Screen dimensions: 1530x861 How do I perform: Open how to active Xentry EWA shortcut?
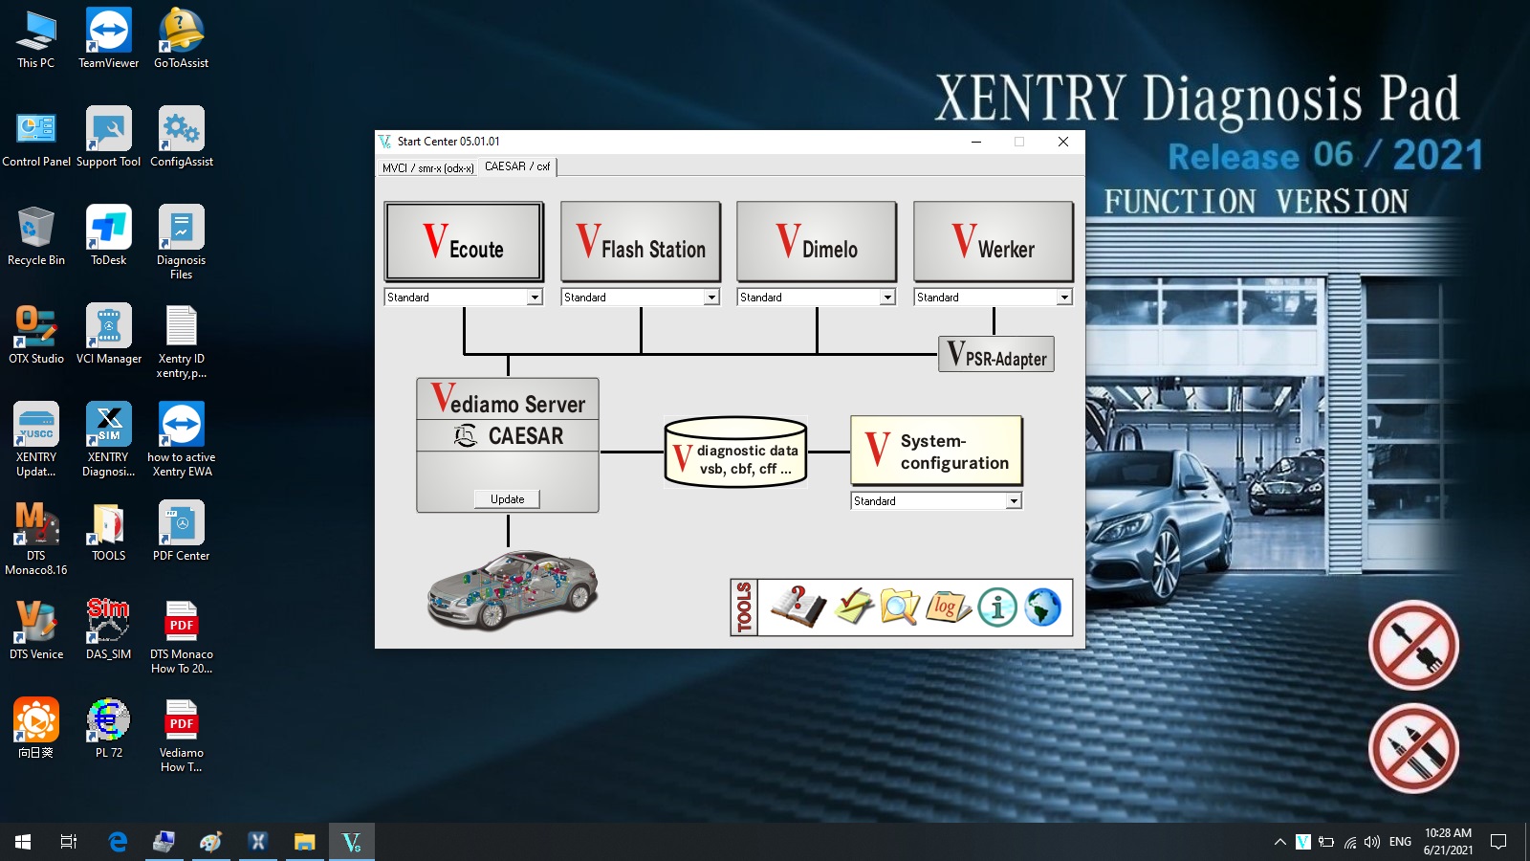click(x=182, y=440)
